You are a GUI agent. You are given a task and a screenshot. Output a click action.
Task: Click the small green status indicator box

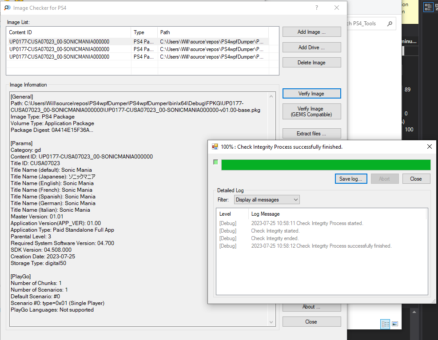click(215, 162)
